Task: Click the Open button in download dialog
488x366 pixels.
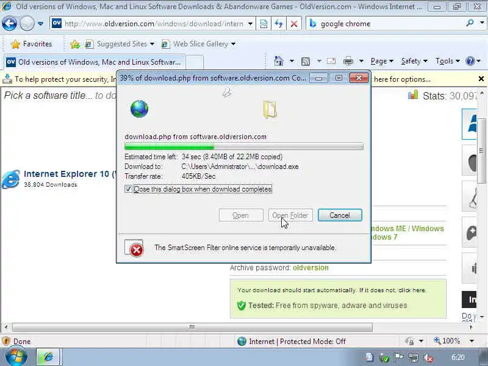Action: coord(241,215)
